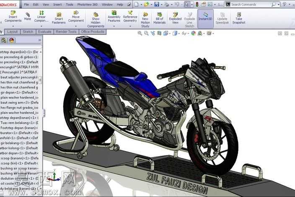295x197 pixels.
Task: Select 'scoop (kiri)<1>' tree item
Action: (x=19, y=163)
